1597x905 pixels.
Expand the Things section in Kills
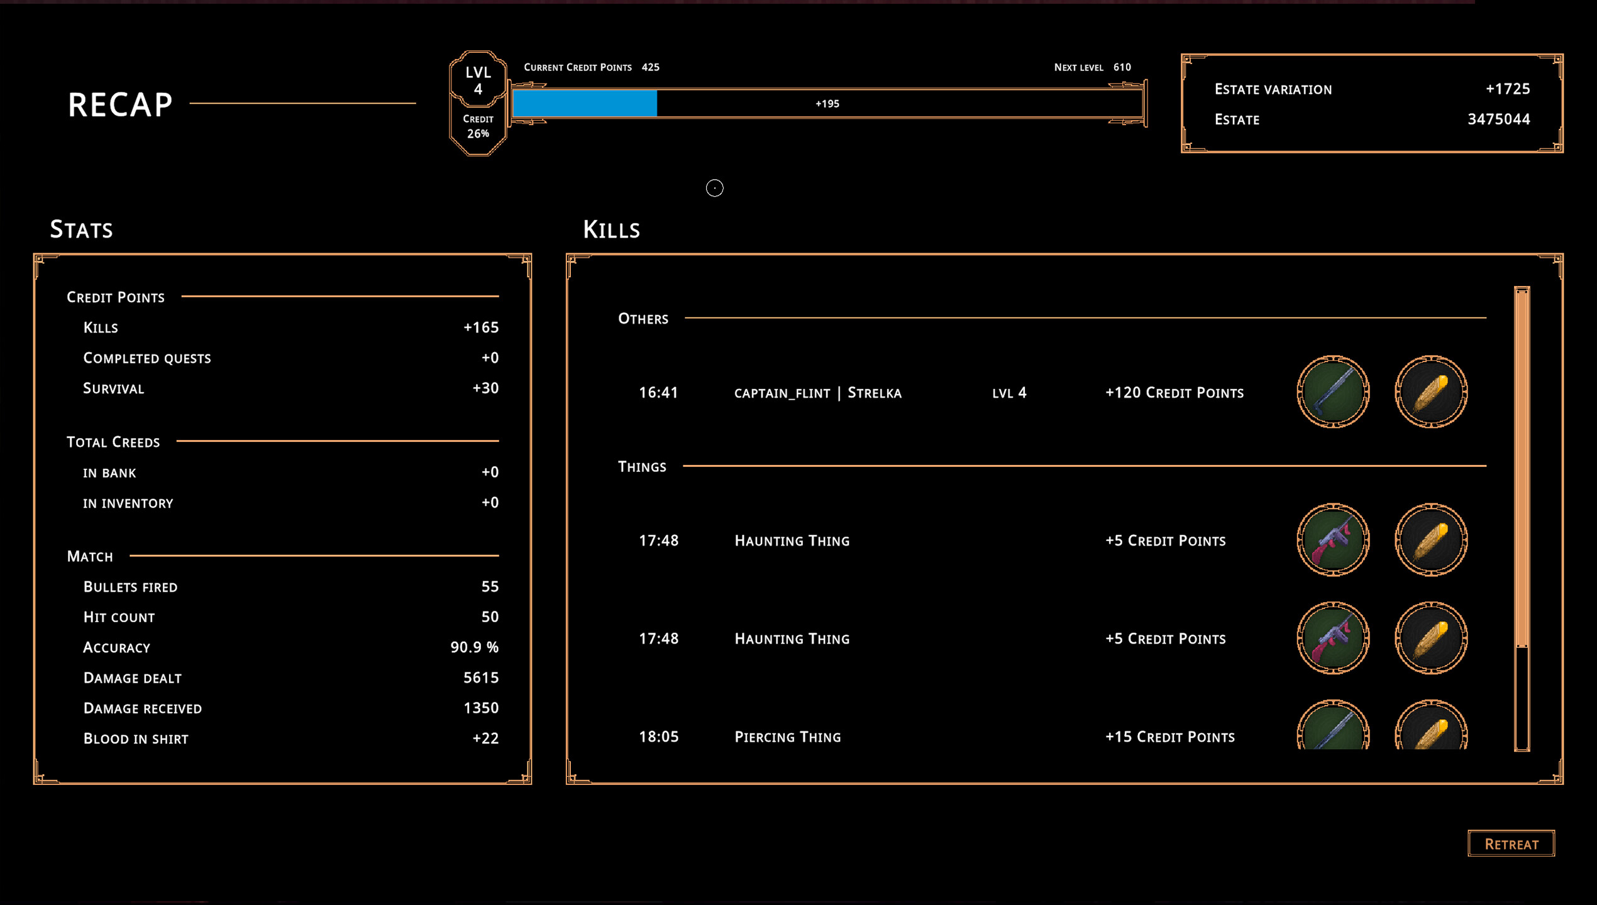click(642, 466)
